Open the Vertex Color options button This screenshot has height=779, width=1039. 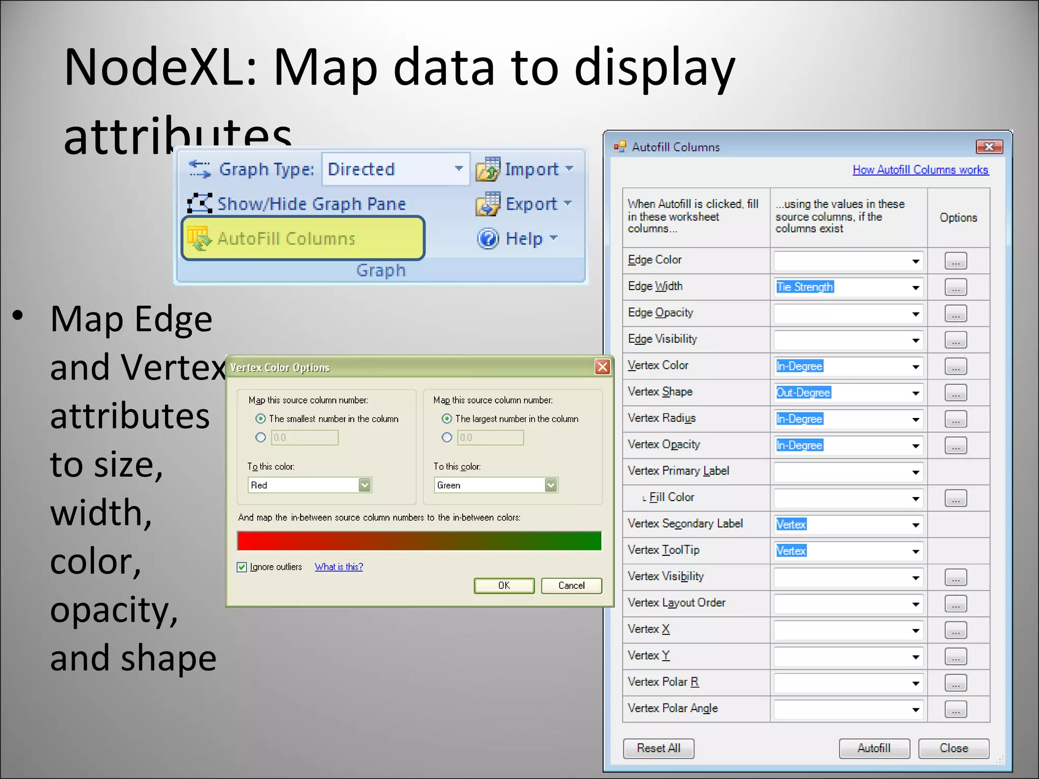click(x=955, y=366)
